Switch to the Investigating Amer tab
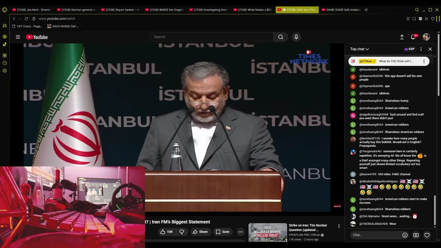Viewport: 441px width, 248px height. [208, 10]
